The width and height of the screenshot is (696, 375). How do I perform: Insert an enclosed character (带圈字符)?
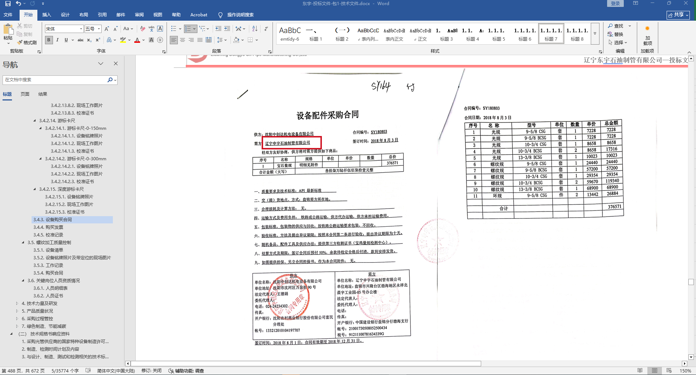point(160,40)
